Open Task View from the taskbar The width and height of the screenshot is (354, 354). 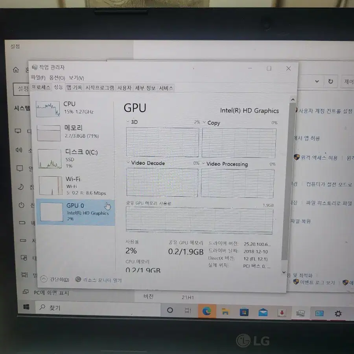point(188,311)
